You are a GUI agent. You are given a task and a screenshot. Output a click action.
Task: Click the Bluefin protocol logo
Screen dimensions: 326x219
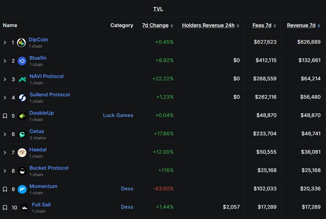22,61
